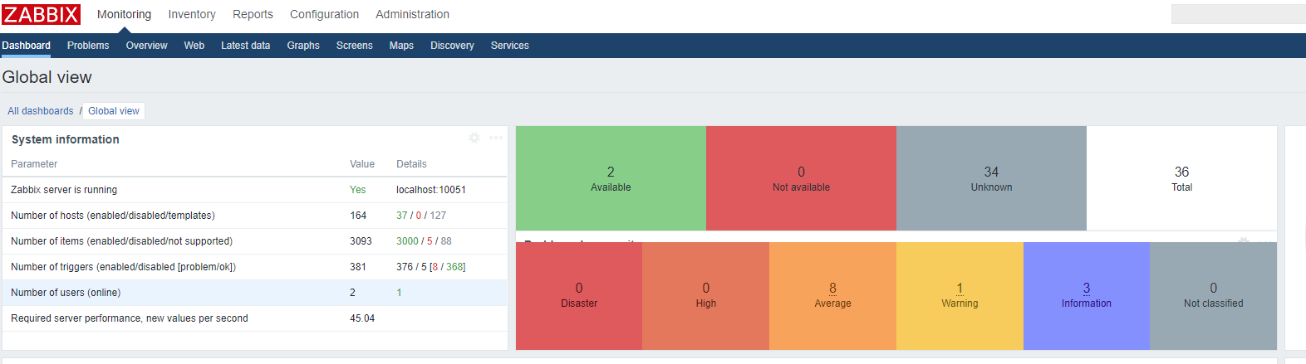The image size is (1306, 364).
Task: Click the Zabbix logo
Action: click(x=42, y=14)
